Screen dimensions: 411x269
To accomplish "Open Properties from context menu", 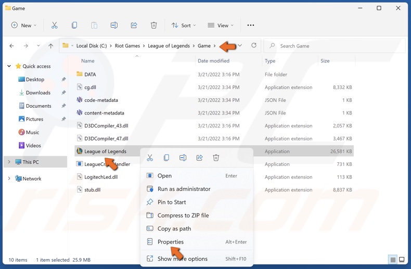I will tap(197, 242).
